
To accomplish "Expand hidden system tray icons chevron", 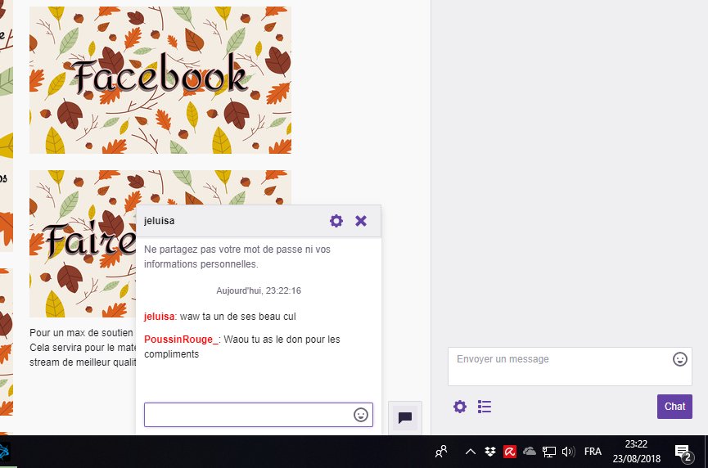I will pyautogui.click(x=470, y=452).
